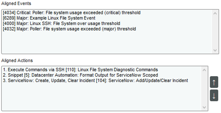Click the Aligned Actions label

[17, 60]
